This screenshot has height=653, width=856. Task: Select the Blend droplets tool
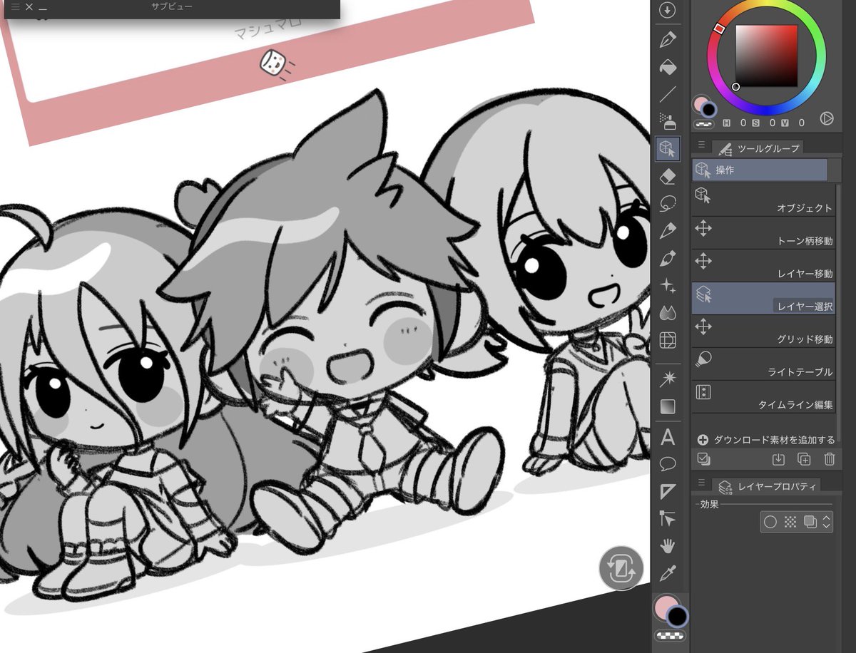point(668,312)
